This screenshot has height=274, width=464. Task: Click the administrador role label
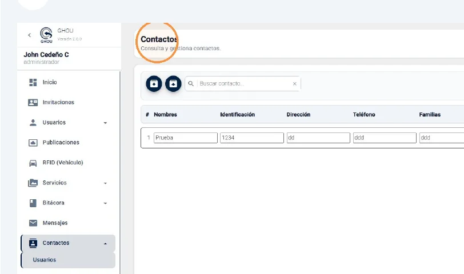pos(41,62)
